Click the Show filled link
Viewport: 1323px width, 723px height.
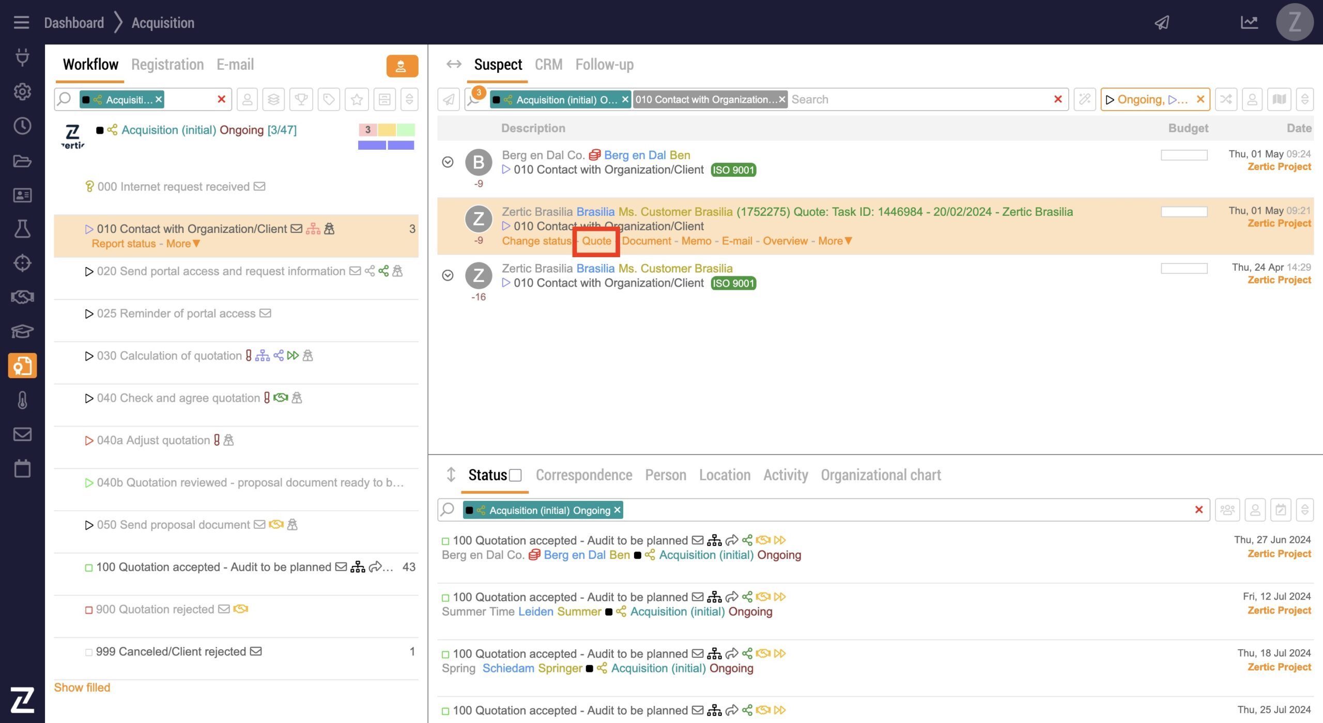(x=82, y=687)
